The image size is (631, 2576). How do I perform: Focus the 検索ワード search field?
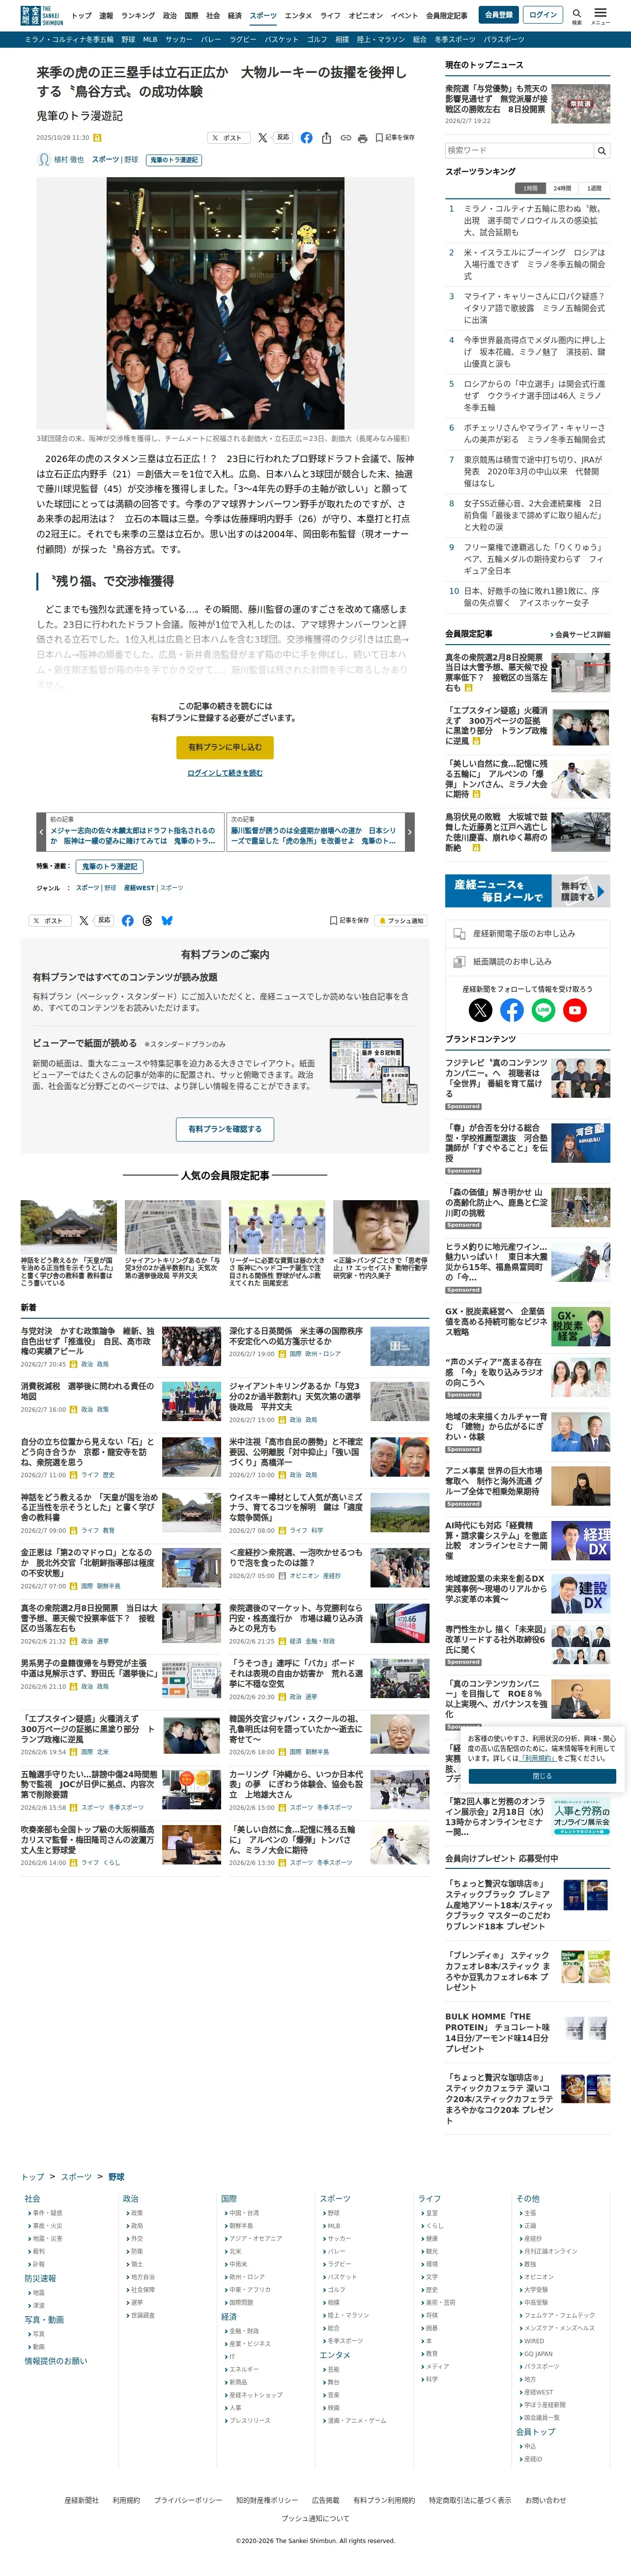pos(519,151)
